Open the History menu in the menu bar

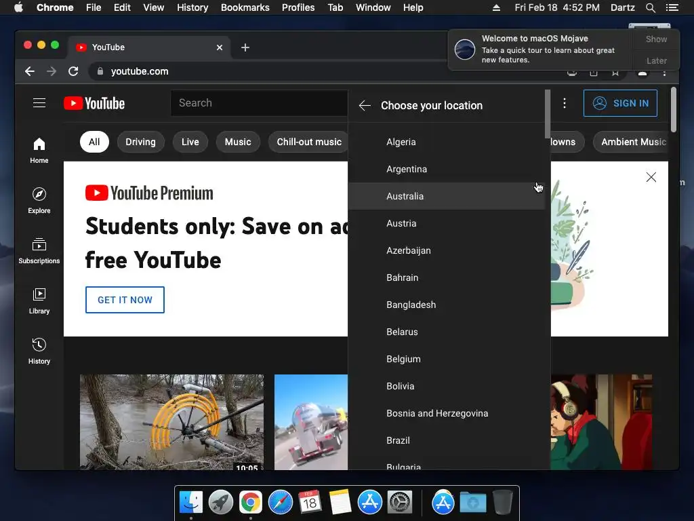(x=192, y=7)
